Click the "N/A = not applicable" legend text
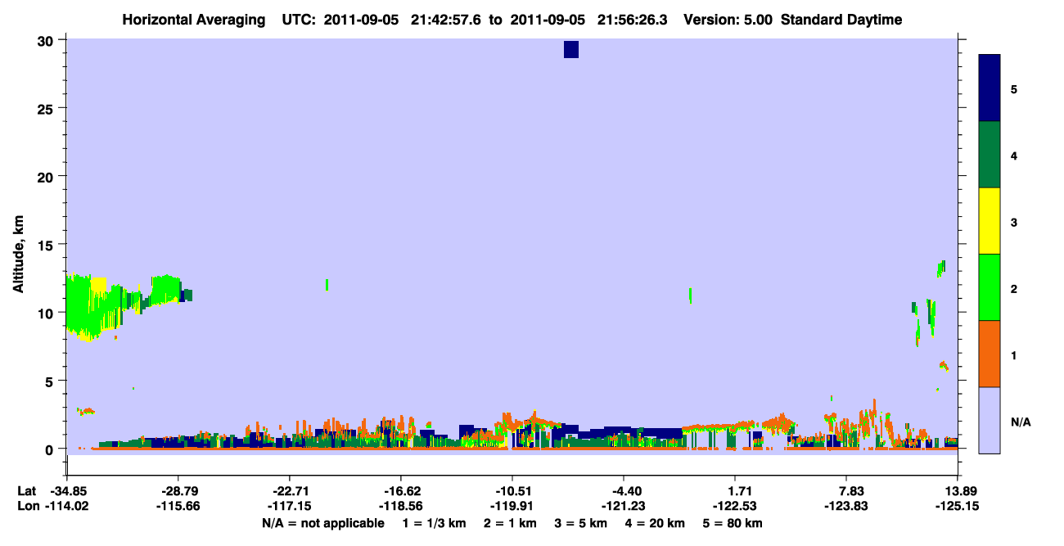The height and width of the screenshot is (546, 1064). pos(322,523)
